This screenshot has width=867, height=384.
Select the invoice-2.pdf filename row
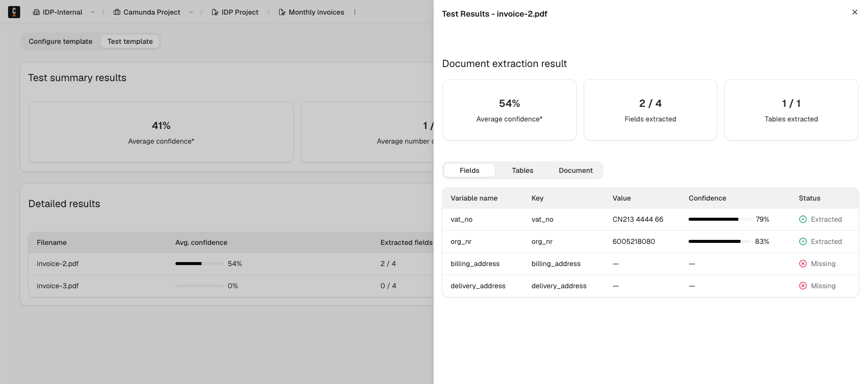pyautogui.click(x=57, y=264)
